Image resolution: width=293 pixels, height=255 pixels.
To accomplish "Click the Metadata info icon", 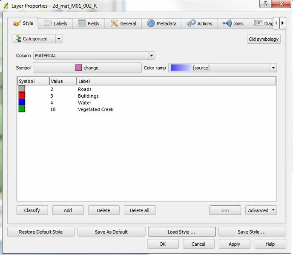I will click(151, 23).
